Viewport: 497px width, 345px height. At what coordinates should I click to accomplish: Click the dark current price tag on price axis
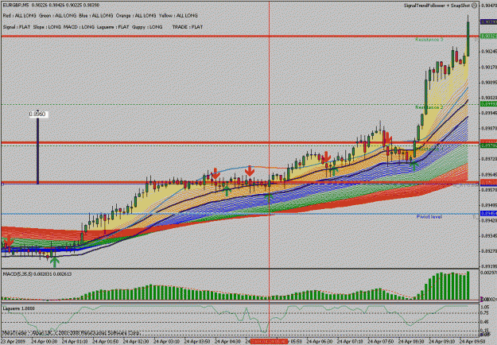pyautogui.click(x=489, y=21)
